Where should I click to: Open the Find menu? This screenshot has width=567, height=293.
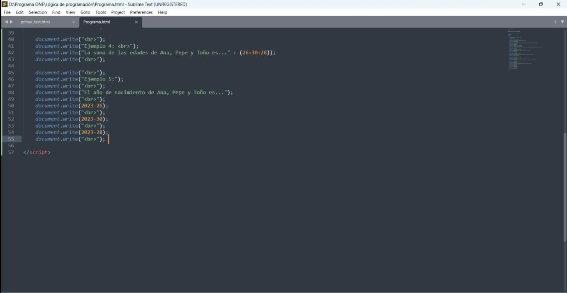point(56,12)
